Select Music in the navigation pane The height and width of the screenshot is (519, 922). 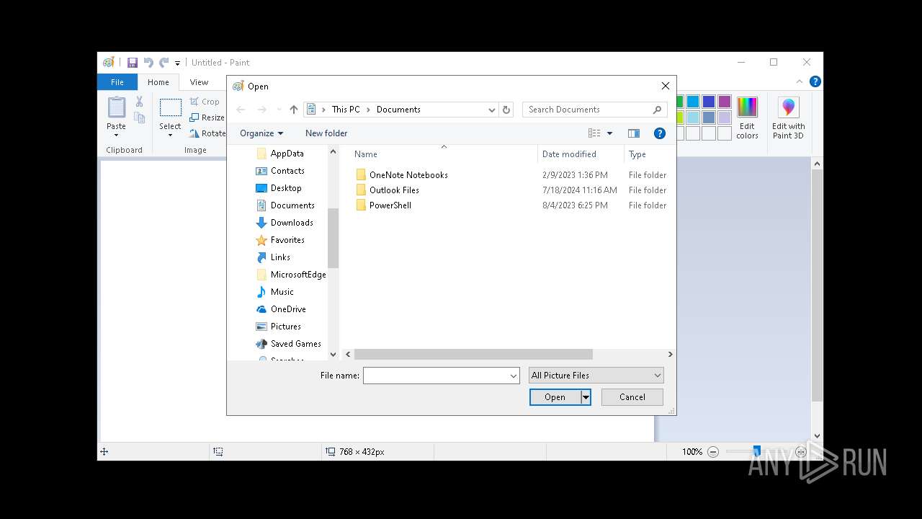275,292
